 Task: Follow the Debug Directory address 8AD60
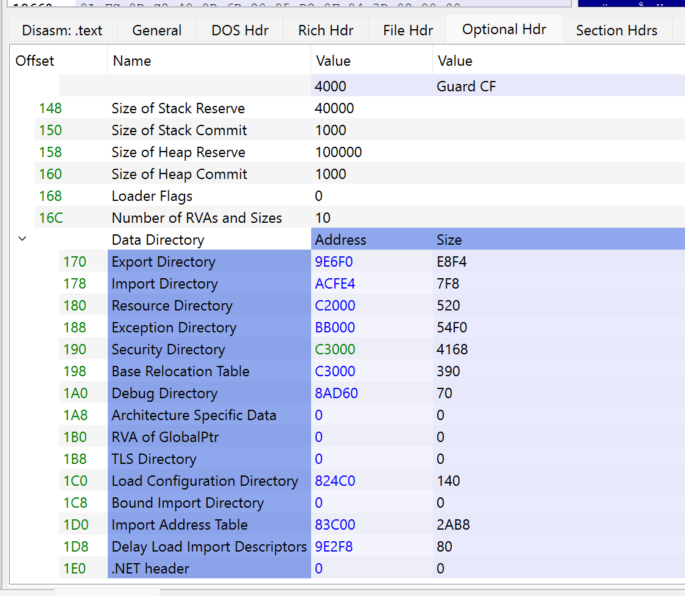[x=336, y=393]
